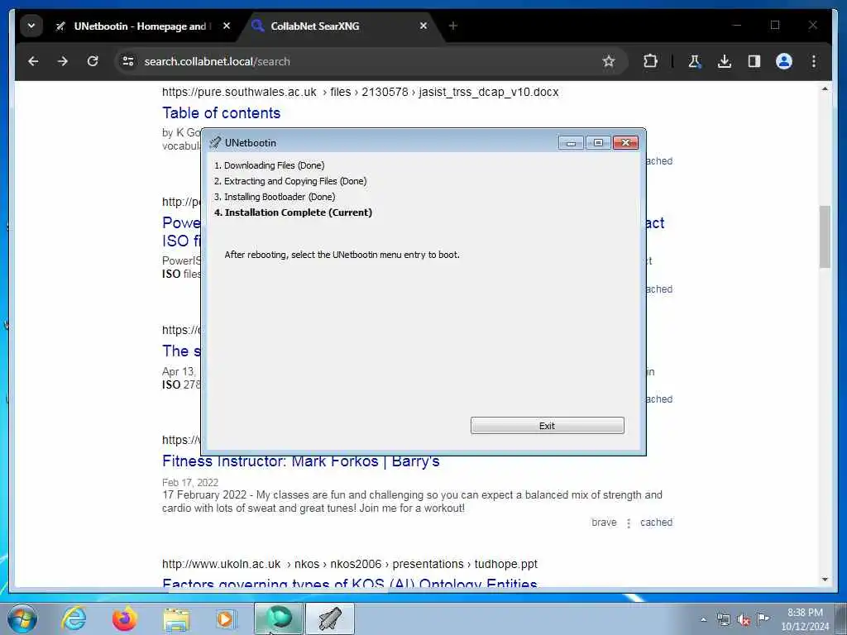Click brave engine label under Forkos result
847x635 pixels.
coord(604,523)
